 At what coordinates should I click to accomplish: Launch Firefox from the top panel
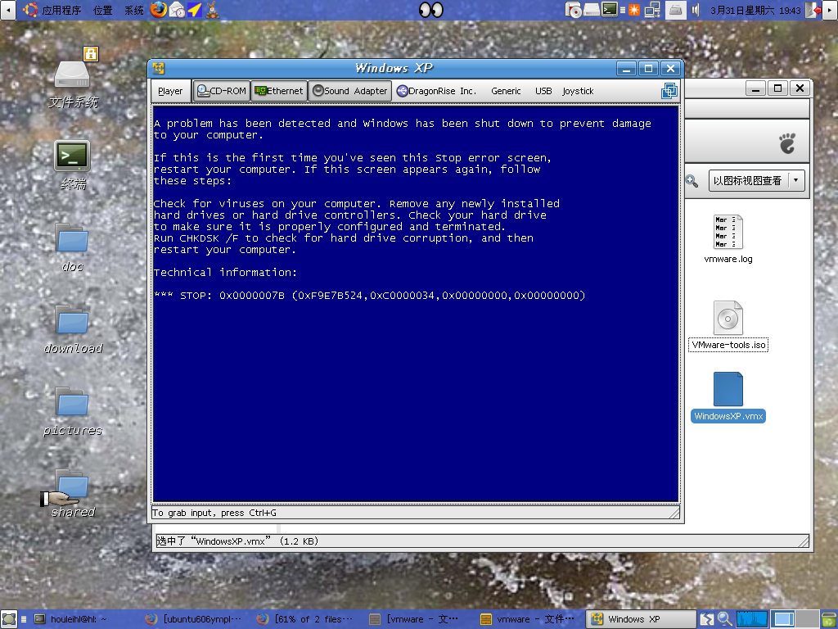158,10
